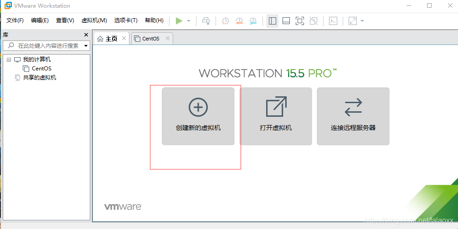Viewport: 458px width, 229px height.
Task: Open the power options dropdown arrow
Action: [189, 21]
